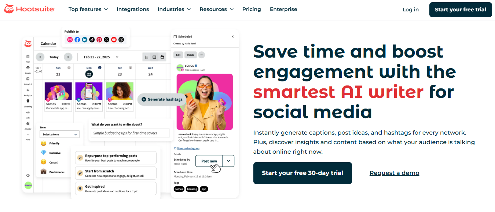Select the TikTok icon under Publish to
This screenshot has width=495, height=212.
92,39
